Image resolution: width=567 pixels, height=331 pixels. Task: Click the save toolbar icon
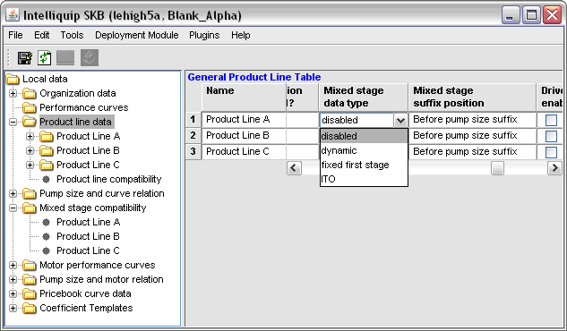coord(24,58)
